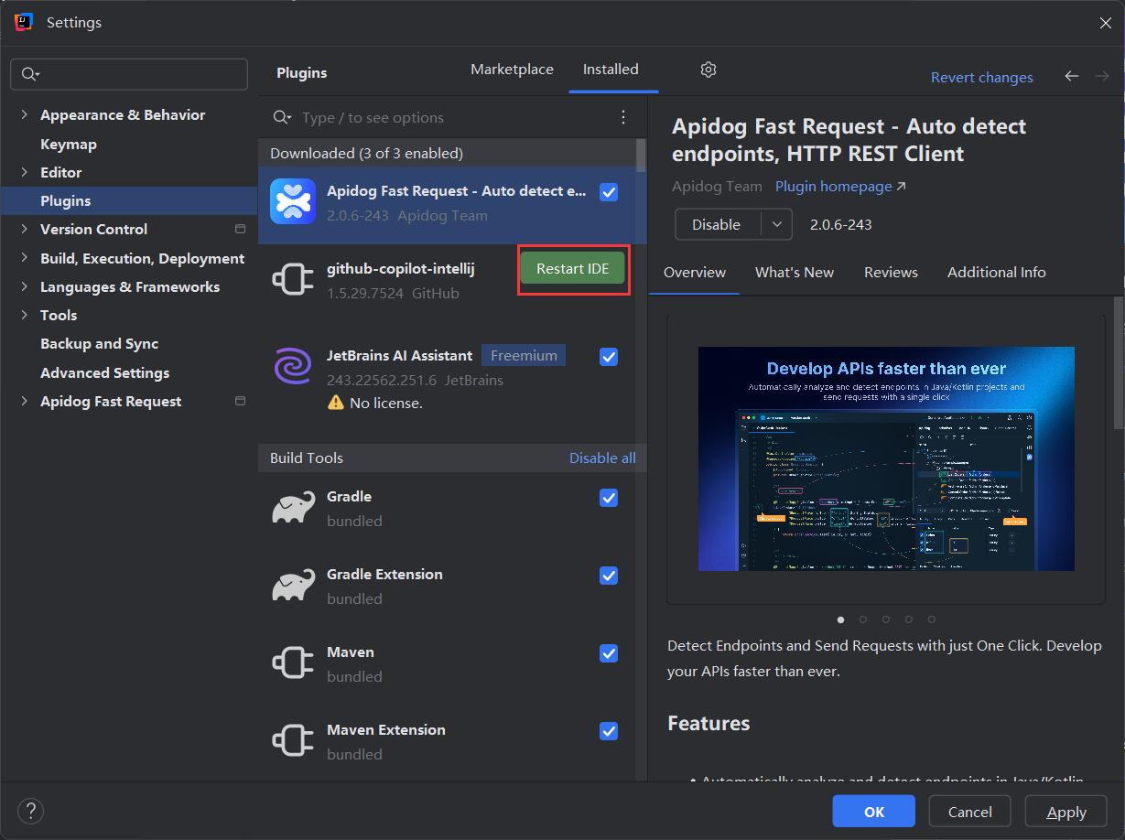Navigate back with the left arrow
The image size is (1125, 840).
point(1071,76)
